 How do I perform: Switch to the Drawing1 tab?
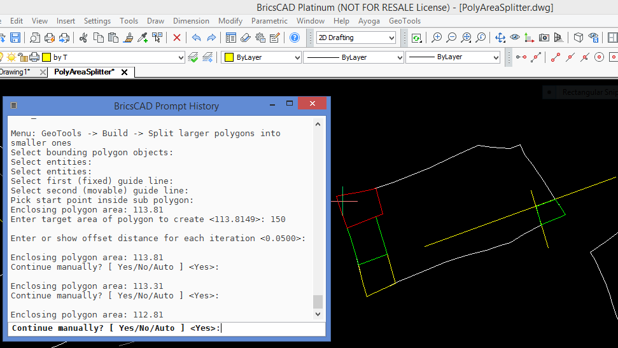coord(15,72)
